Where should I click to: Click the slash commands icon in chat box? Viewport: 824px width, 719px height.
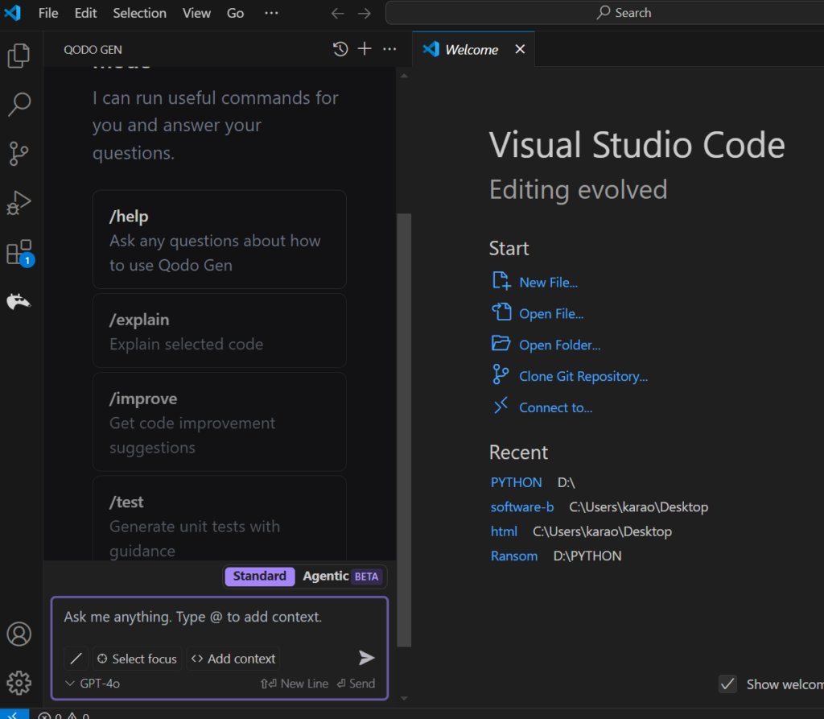click(x=76, y=659)
